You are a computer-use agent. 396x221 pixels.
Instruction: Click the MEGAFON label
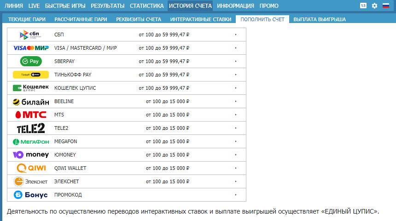click(x=66, y=142)
